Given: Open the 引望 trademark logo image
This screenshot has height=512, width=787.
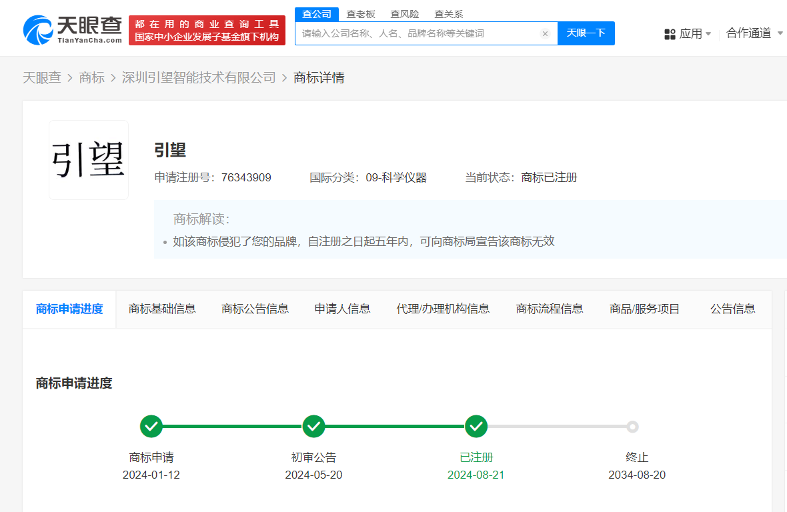Looking at the screenshot, I should [89, 160].
